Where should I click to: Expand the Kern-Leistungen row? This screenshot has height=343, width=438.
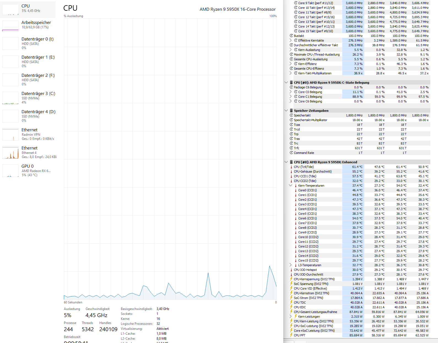[291, 317]
